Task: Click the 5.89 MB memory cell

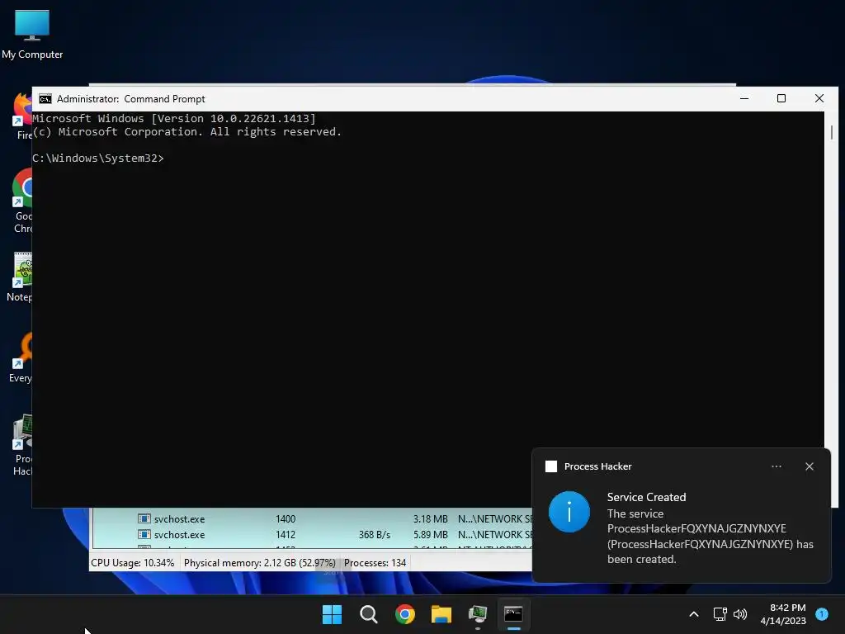Action: click(431, 535)
